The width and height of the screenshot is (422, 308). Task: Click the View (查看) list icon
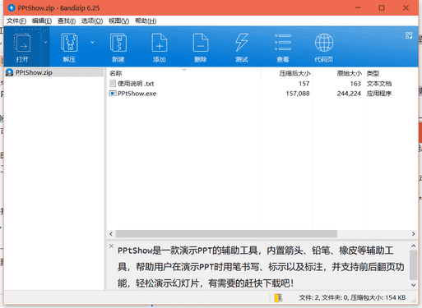283,47
